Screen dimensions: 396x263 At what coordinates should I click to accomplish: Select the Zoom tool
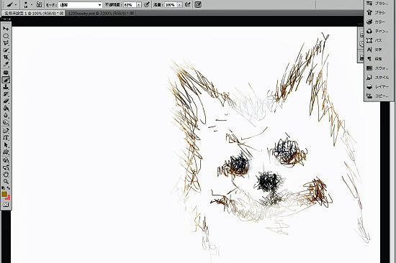coord(6,182)
